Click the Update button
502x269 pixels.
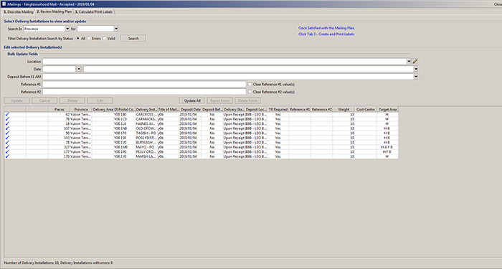17,100
